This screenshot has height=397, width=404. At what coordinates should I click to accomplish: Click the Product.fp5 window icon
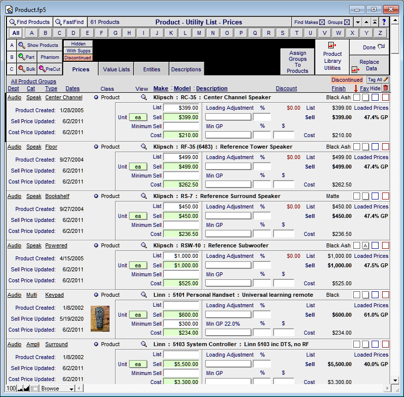coord(9,10)
